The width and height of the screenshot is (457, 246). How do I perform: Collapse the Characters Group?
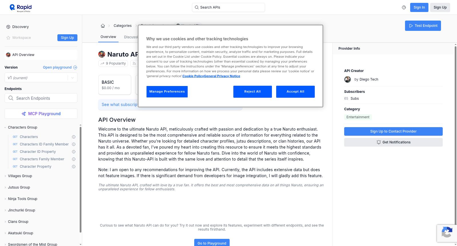23,127
